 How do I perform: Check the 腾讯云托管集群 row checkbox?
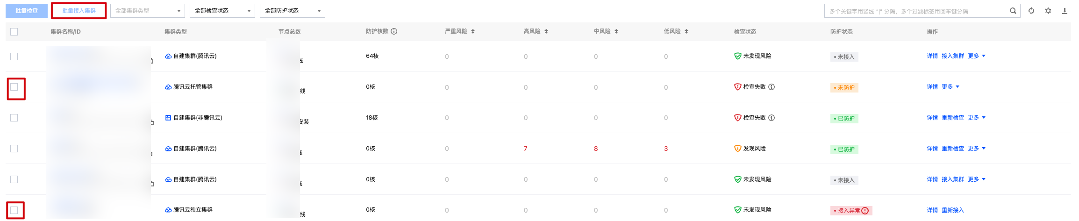pyautogui.click(x=14, y=87)
